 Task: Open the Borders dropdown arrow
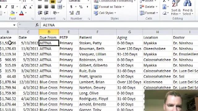click(5, 13)
